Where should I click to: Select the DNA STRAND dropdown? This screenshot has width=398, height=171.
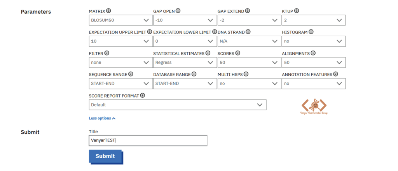point(249,41)
